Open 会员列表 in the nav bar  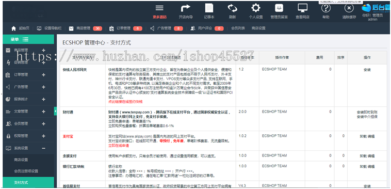coord(238,28)
